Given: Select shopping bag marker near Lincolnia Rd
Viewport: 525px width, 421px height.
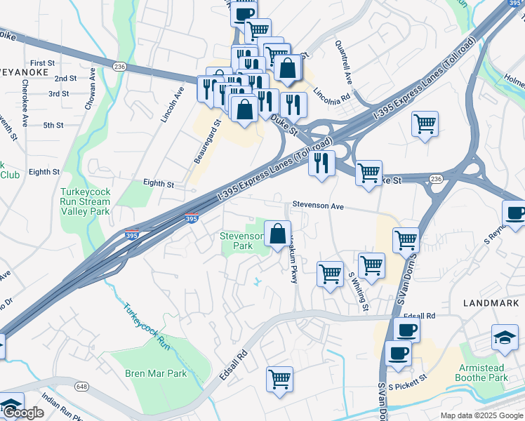Looking at the screenshot, I should (x=287, y=68).
